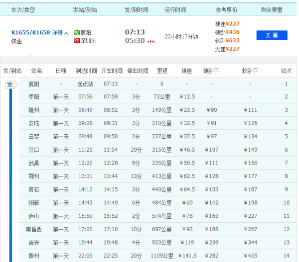Collapse the 详情 details chevron
Screen dimensions: 299x262
pyautogui.click(x=66, y=33)
